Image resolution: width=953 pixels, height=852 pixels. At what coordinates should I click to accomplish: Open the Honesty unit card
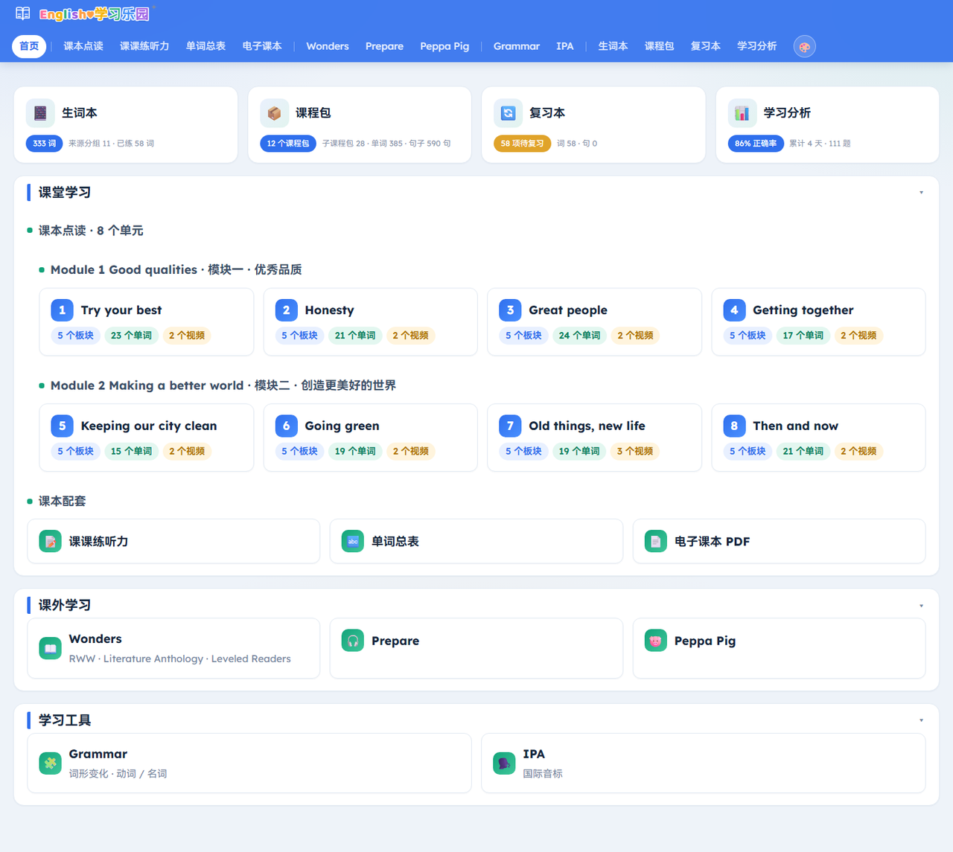[370, 321]
